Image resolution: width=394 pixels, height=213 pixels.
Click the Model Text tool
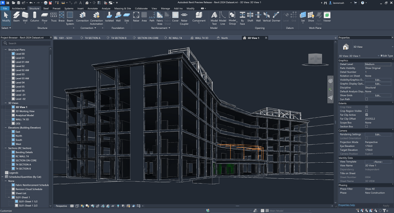214,17
